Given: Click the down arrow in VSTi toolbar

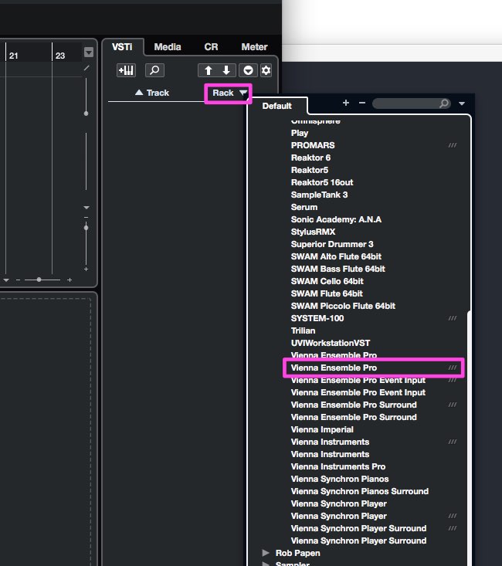Looking at the screenshot, I should coord(226,70).
